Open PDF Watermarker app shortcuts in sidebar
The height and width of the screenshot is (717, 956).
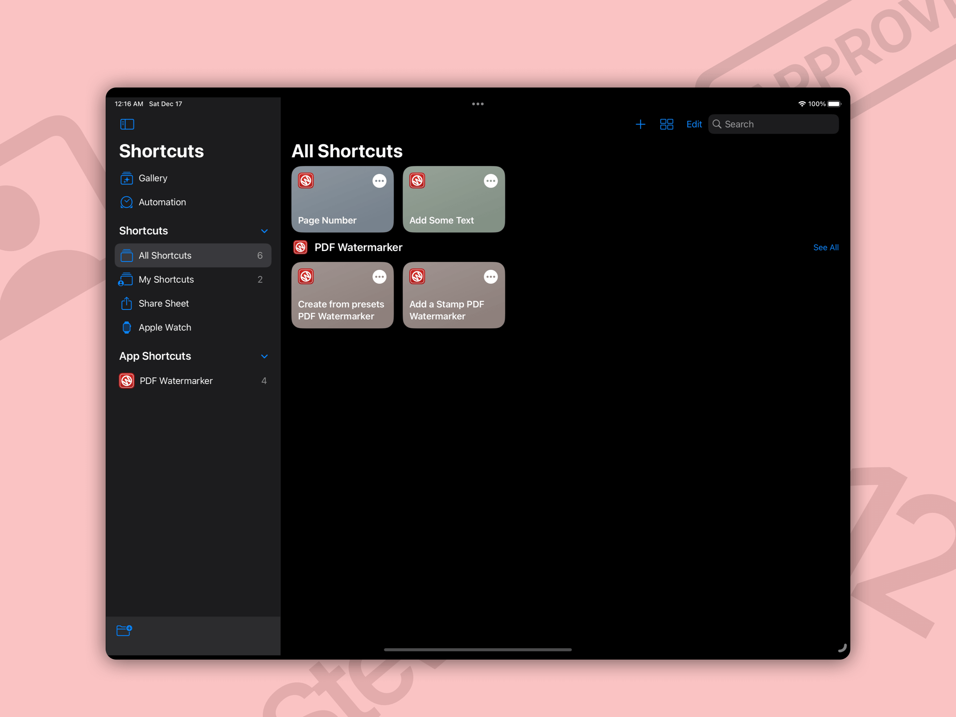193,381
